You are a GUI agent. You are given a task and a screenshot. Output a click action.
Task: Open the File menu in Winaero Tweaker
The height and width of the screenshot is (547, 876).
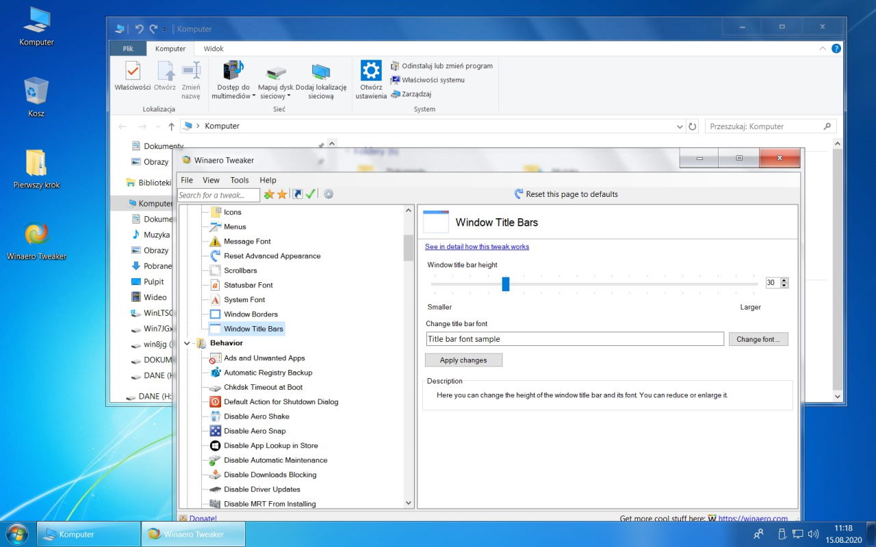[x=187, y=180]
